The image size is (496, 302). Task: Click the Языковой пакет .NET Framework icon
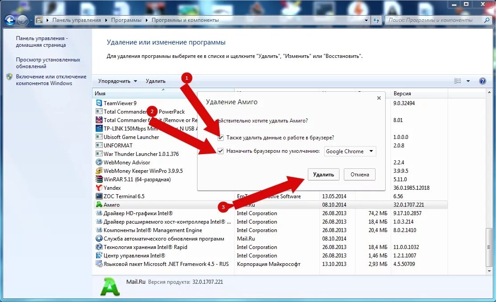point(99,264)
